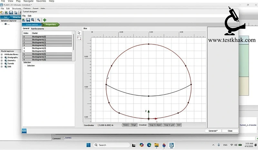Toggle the eye icon in Selection explorer
258x150 pixels.
(5, 24)
